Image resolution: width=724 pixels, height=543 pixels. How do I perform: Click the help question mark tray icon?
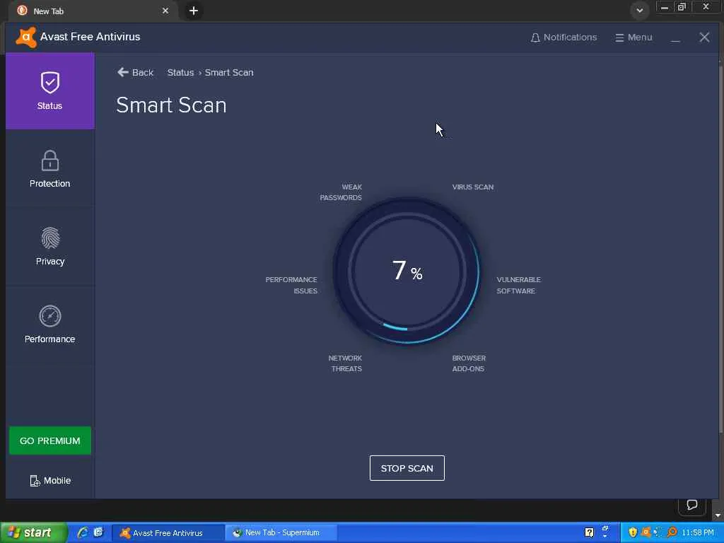pos(589,532)
